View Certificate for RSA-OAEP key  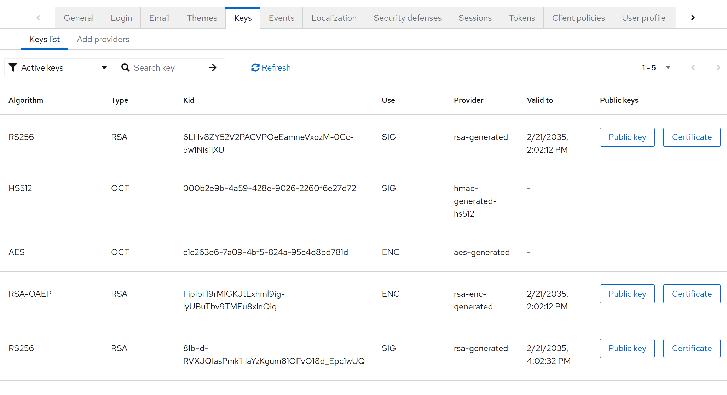pyautogui.click(x=691, y=294)
